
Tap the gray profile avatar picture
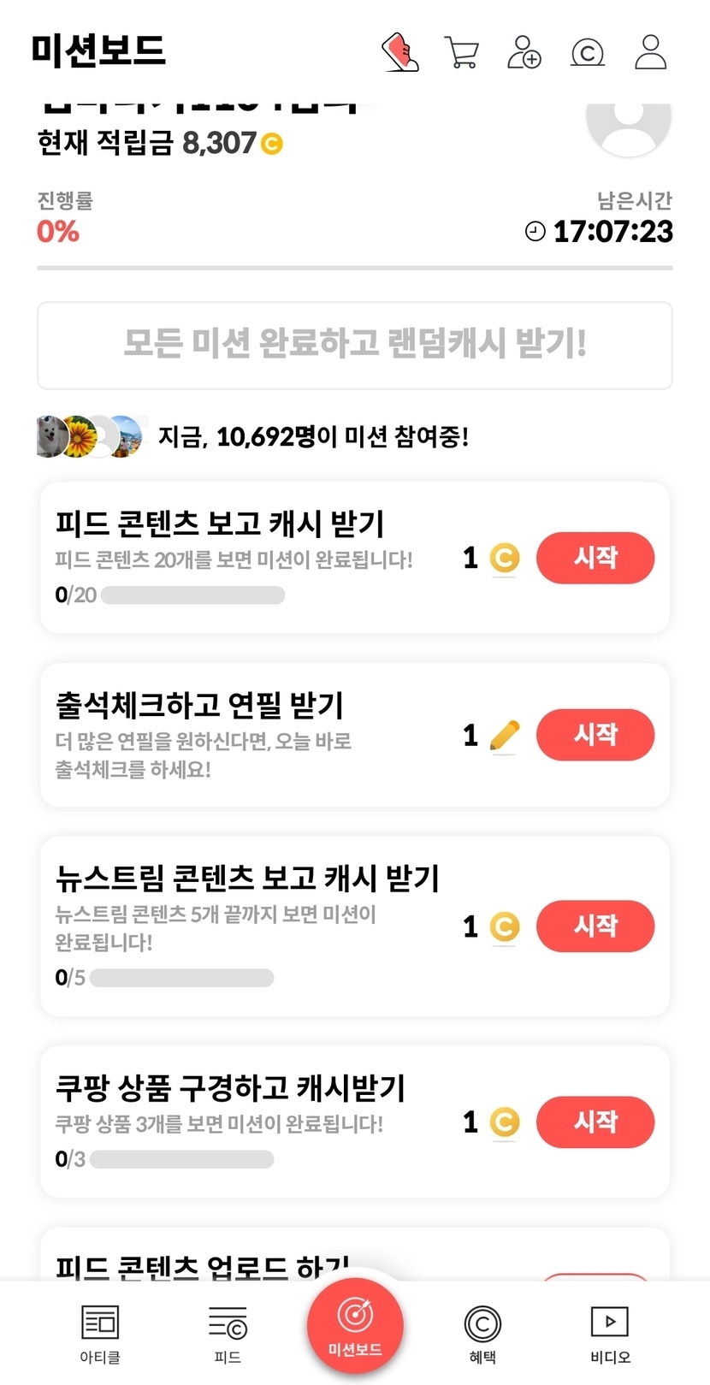click(628, 125)
